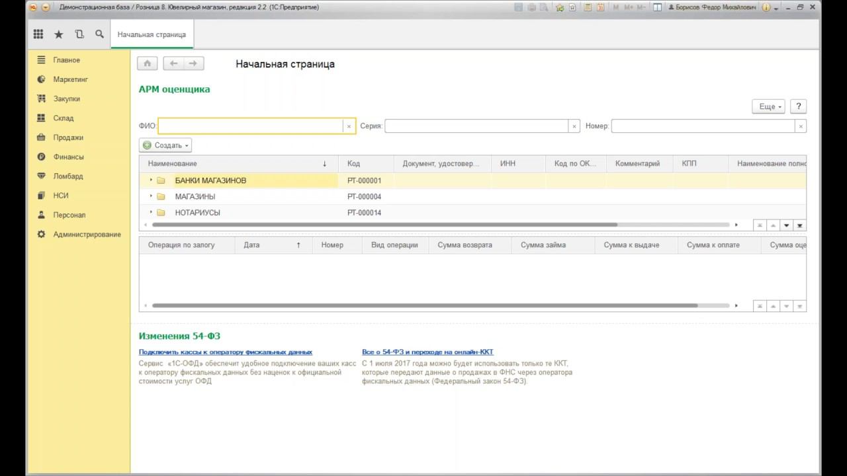The image size is (847, 476).
Task: Go to home page with house button
Action: pos(147,63)
